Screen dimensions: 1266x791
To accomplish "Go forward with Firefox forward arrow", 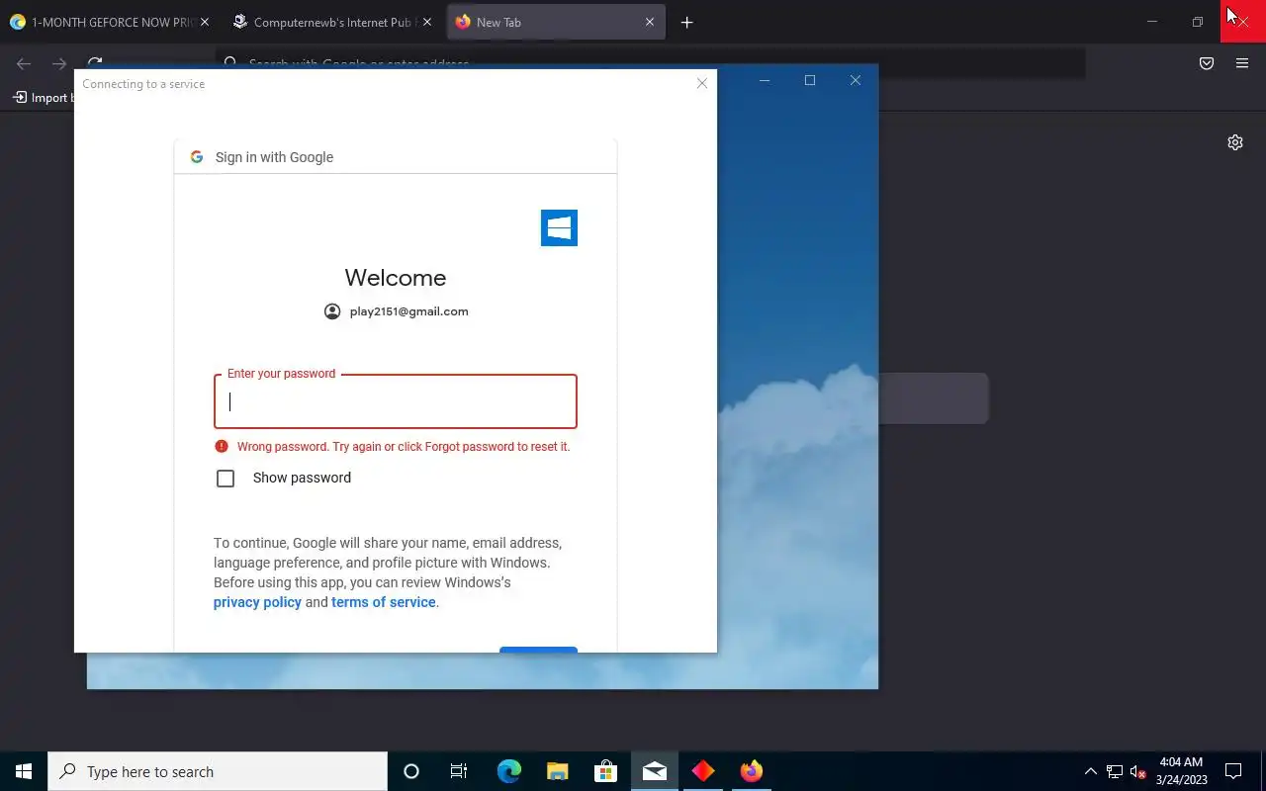I will click(59, 63).
